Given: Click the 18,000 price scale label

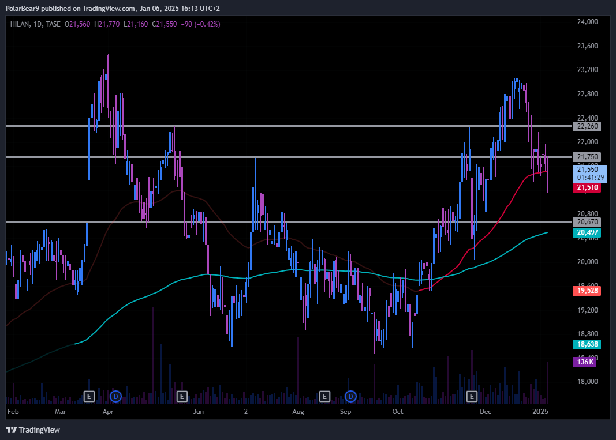Looking at the screenshot, I should coord(587,382).
